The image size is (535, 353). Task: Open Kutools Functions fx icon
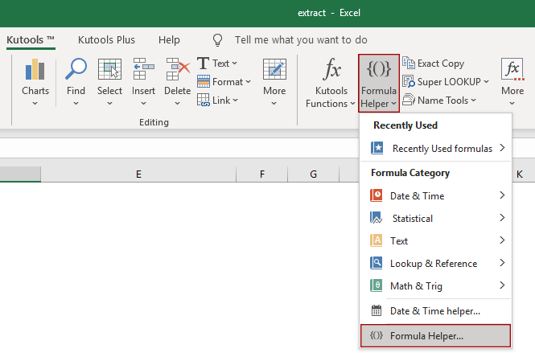coord(331,70)
